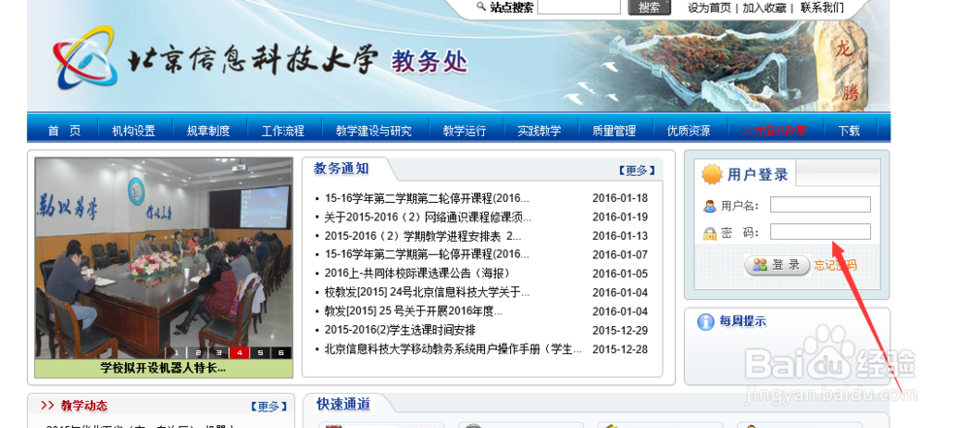
Task: Open notice 2016上-共同体校际课选课公告（海报）
Action: [x=417, y=273]
